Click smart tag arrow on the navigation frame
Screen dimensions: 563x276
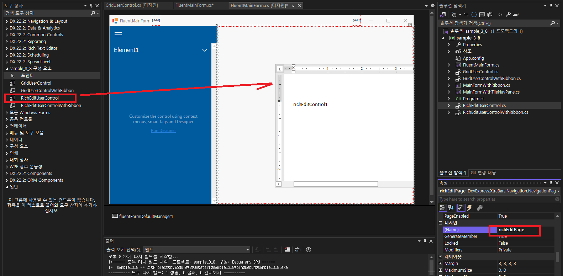(410, 25)
